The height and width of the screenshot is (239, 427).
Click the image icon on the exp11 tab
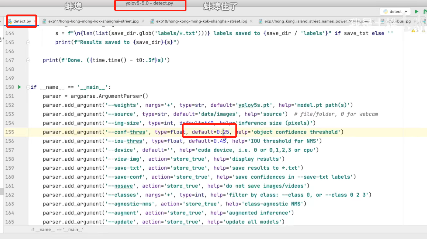(44, 21)
